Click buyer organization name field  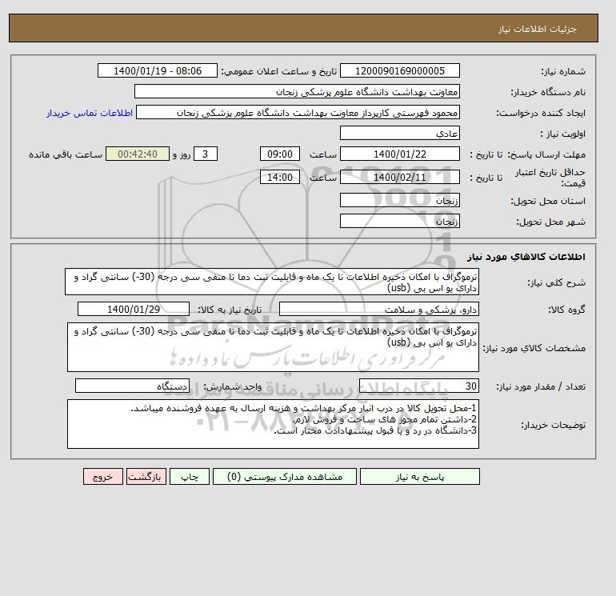pyautogui.click(x=297, y=91)
